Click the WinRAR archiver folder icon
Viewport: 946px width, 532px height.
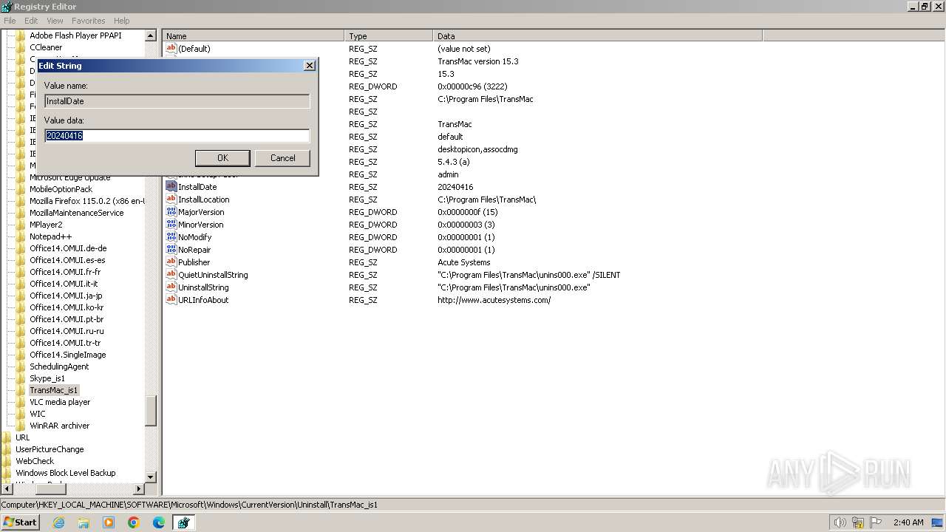pyautogui.click(x=21, y=426)
